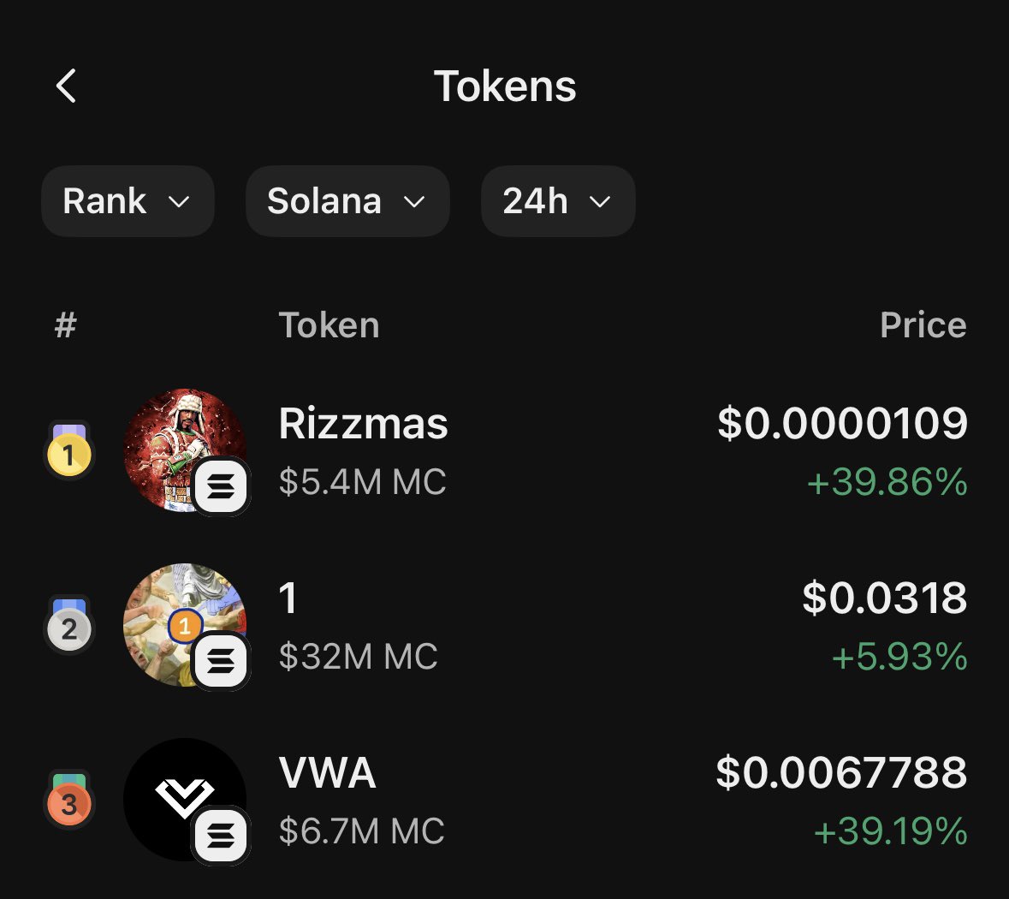Viewport: 1009px width, 899px height.
Task: Sort by the Price column header
Action: (923, 325)
